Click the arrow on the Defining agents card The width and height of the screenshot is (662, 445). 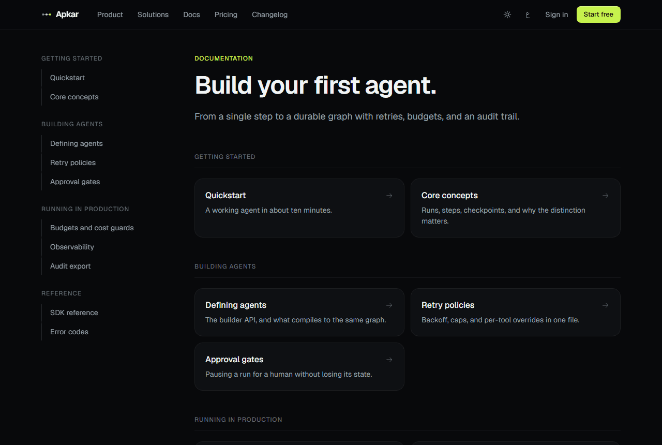(x=389, y=305)
